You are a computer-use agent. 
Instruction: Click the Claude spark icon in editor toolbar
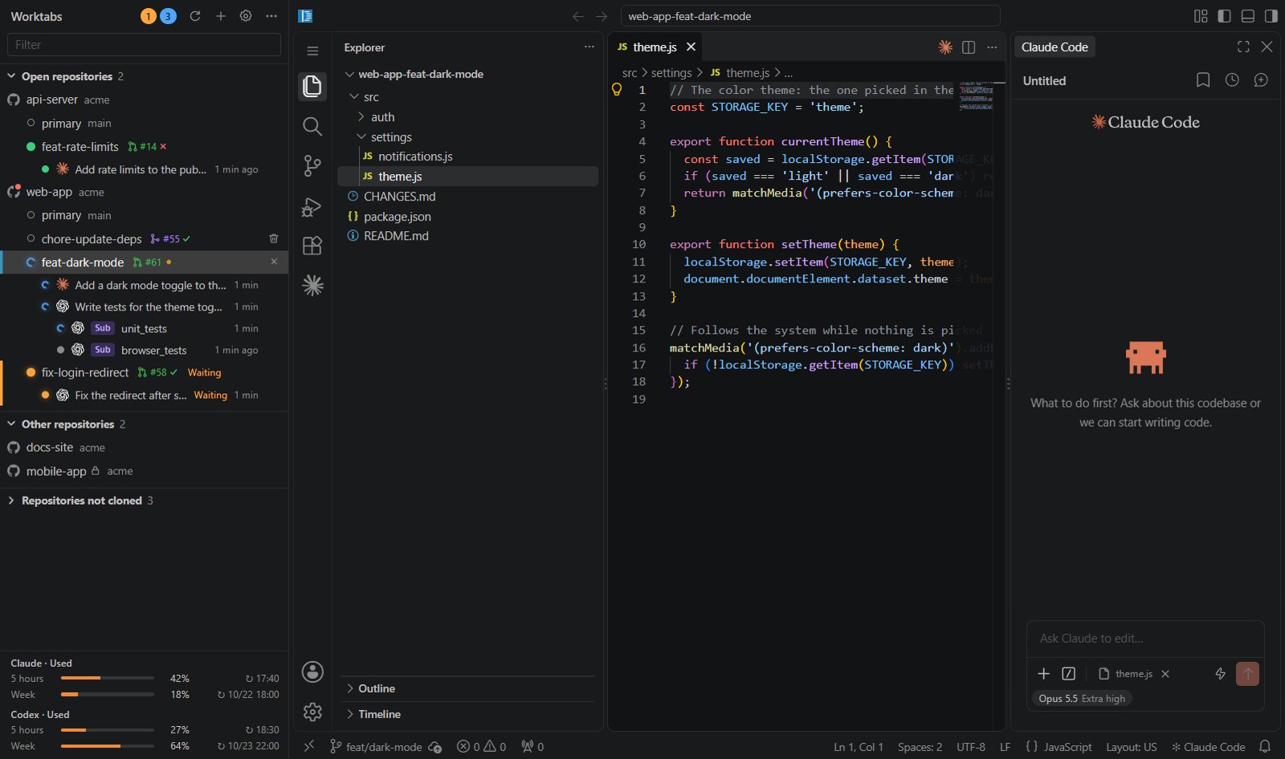coord(945,47)
